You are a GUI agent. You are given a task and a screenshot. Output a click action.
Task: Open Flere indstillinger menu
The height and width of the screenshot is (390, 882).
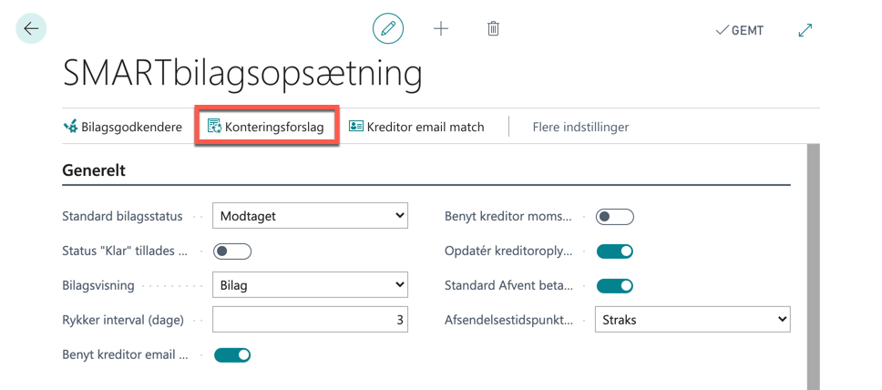click(580, 128)
